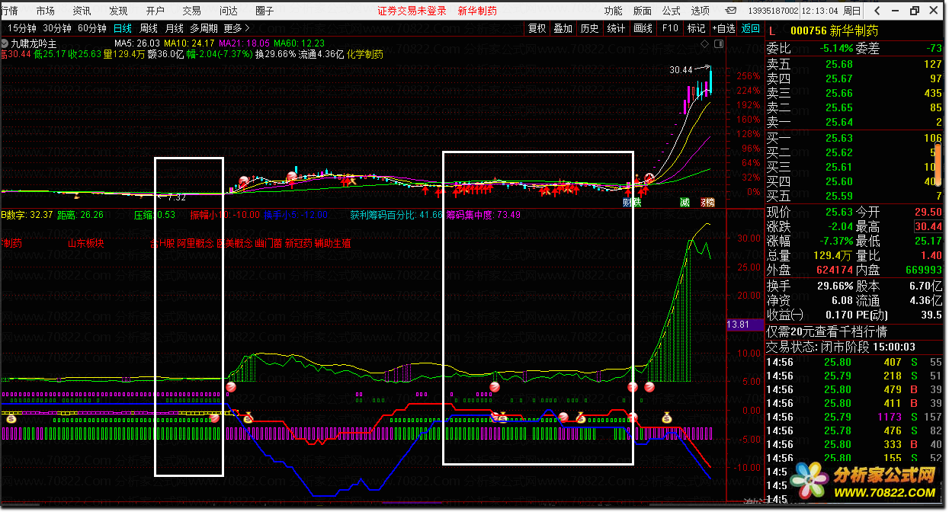Click the 山东板块 concept tag
This screenshot has width=949, height=512.
[x=86, y=244]
